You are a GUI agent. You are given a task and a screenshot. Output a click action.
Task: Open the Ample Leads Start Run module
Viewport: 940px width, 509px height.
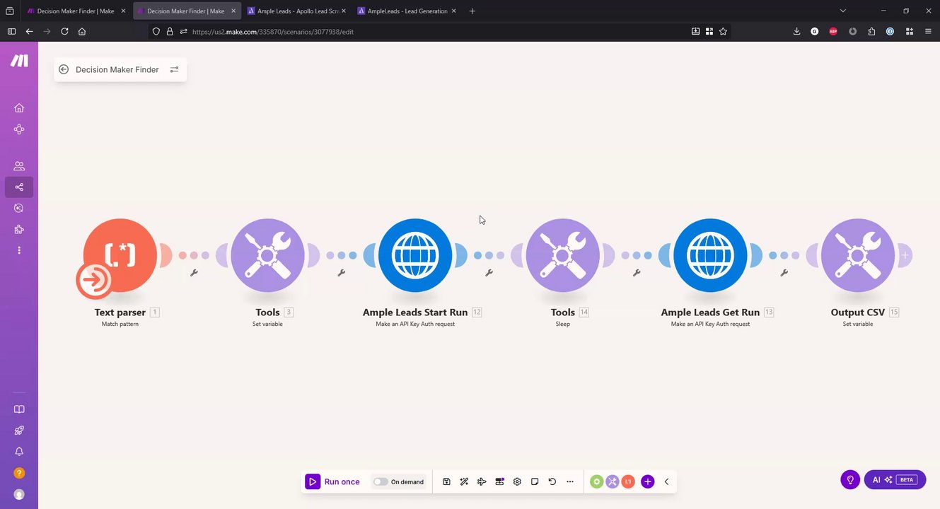415,255
